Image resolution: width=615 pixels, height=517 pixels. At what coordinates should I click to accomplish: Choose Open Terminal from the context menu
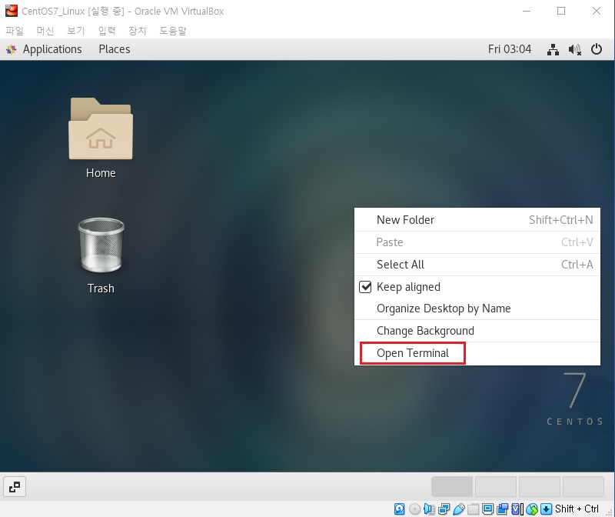point(477,353)
